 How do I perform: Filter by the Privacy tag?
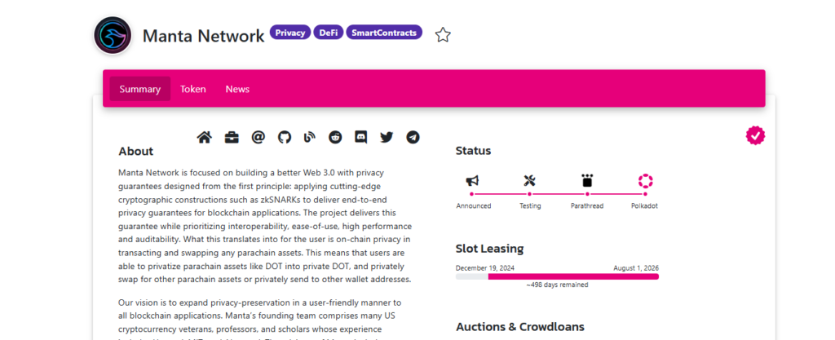(x=290, y=33)
